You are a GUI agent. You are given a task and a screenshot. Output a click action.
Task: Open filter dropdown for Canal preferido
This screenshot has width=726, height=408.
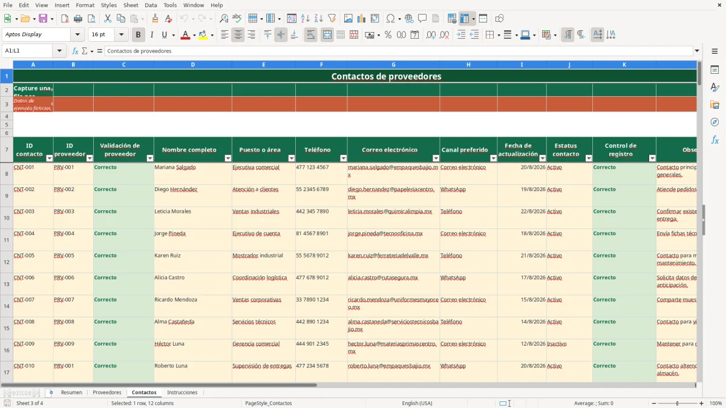coord(493,158)
